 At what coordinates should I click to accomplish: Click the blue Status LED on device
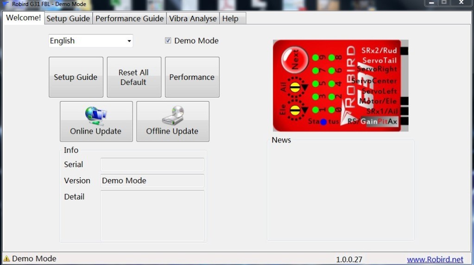[x=323, y=122]
